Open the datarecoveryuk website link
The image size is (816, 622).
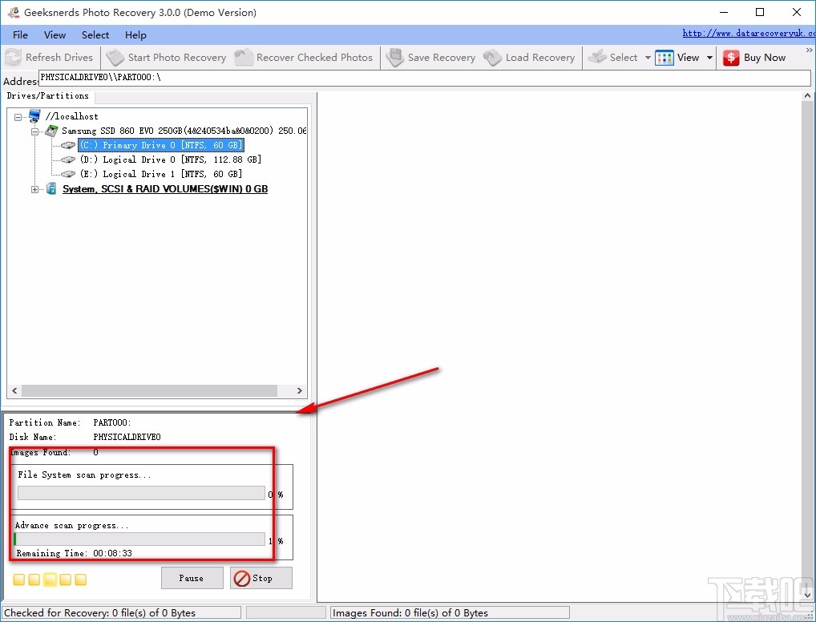[749, 33]
